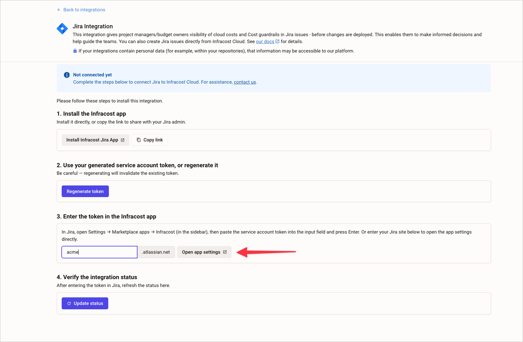This screenshot has width=523, height=342.
Task: Click heading 2. Use your generated service account token
Action: [137, 165]
